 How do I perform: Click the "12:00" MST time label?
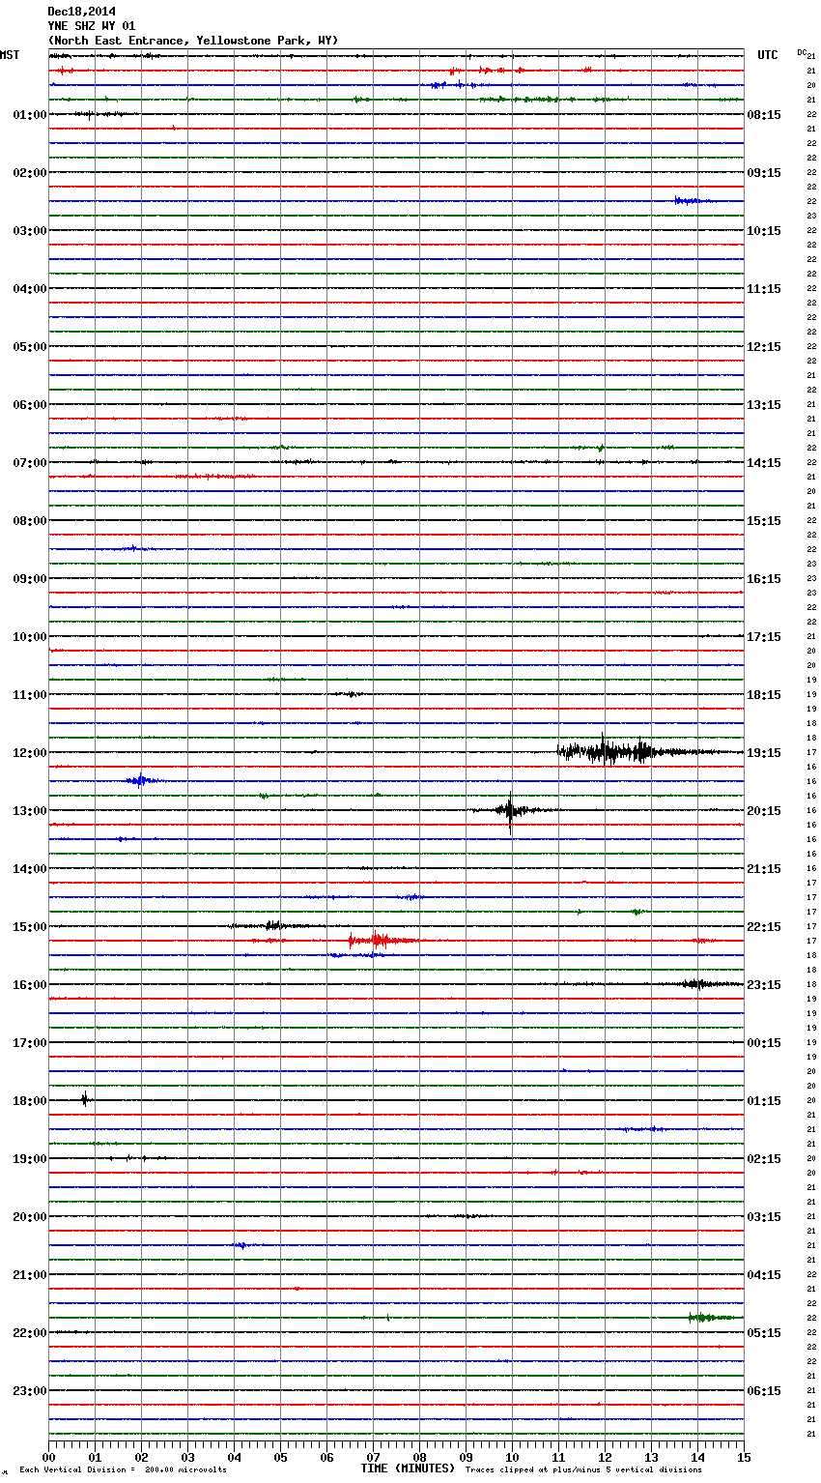pos(30,753)
